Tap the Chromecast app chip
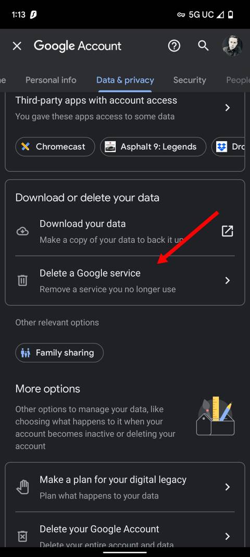This screenshot has width=250, height=557. click(x=55, y=147)
